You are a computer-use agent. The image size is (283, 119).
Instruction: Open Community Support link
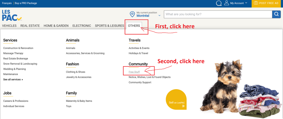tap(140, 82)
